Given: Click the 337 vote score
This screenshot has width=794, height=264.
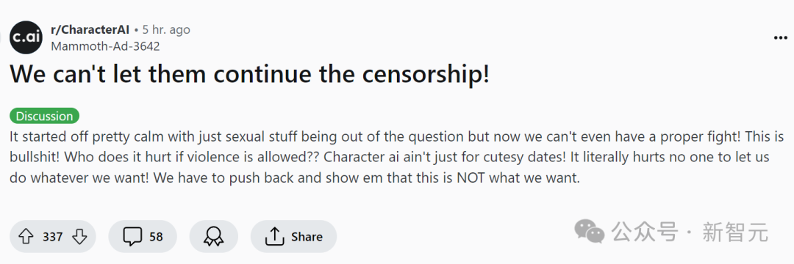Looking at the screenshot, I should 53,236.
